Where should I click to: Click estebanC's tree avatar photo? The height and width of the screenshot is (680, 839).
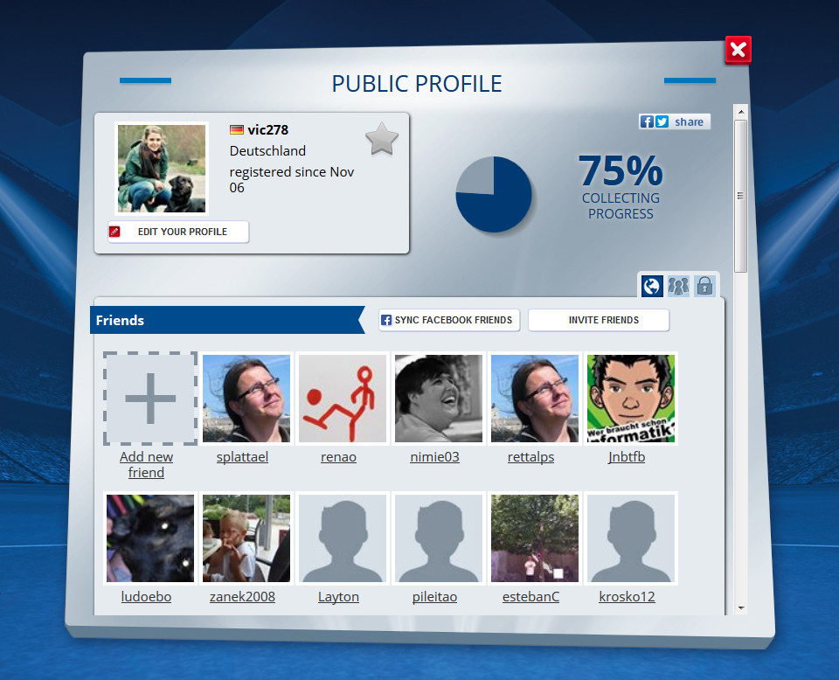pos(535,538)
